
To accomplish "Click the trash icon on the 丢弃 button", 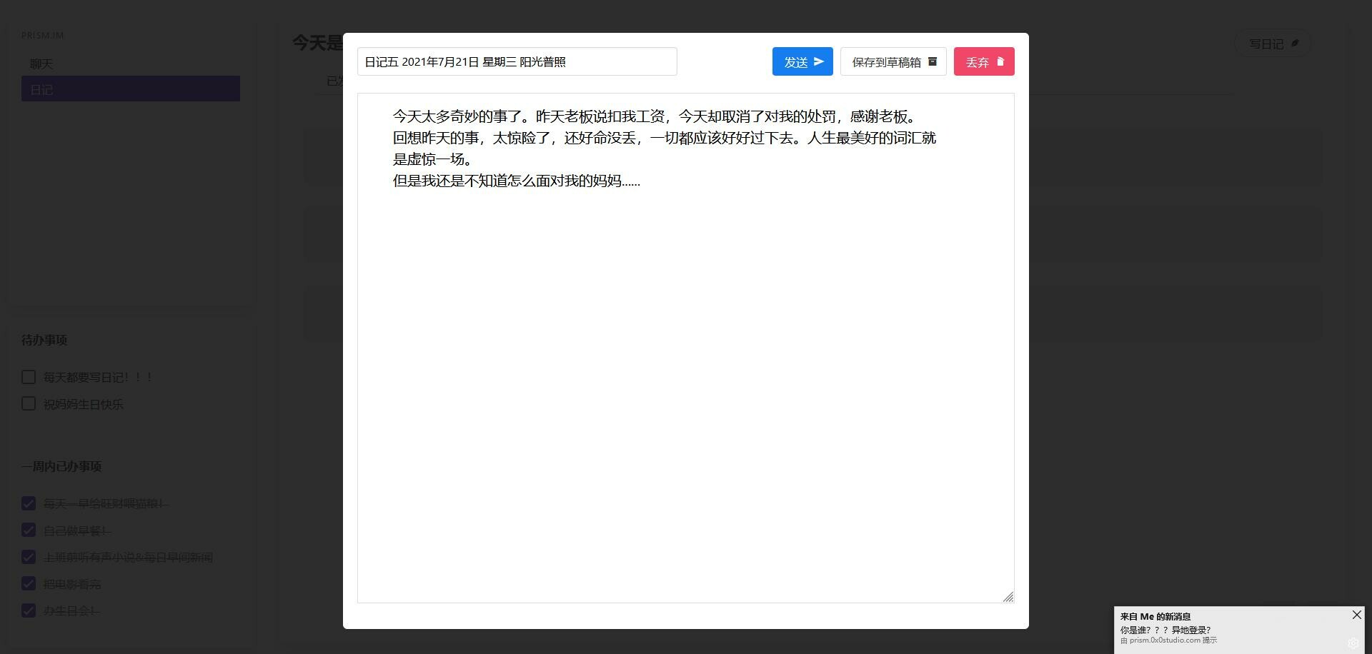I will [1000, 61].
